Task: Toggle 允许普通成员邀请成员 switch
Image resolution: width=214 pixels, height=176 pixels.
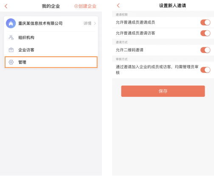Action: point(206,22)
